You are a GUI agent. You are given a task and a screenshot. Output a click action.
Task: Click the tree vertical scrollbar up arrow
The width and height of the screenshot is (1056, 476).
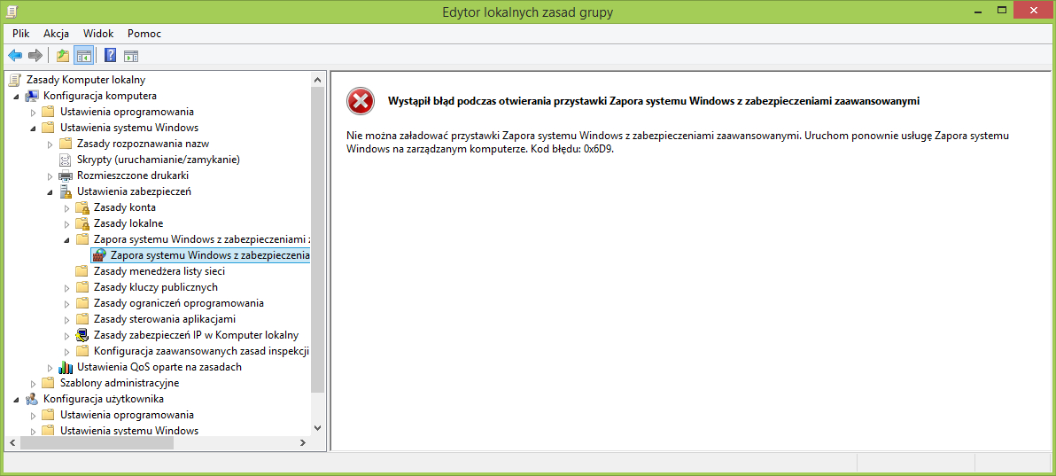pos(318,79)
